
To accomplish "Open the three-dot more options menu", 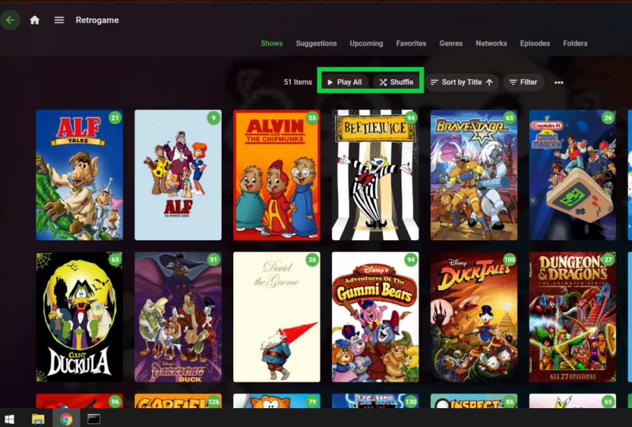I will tap(558, 83).
